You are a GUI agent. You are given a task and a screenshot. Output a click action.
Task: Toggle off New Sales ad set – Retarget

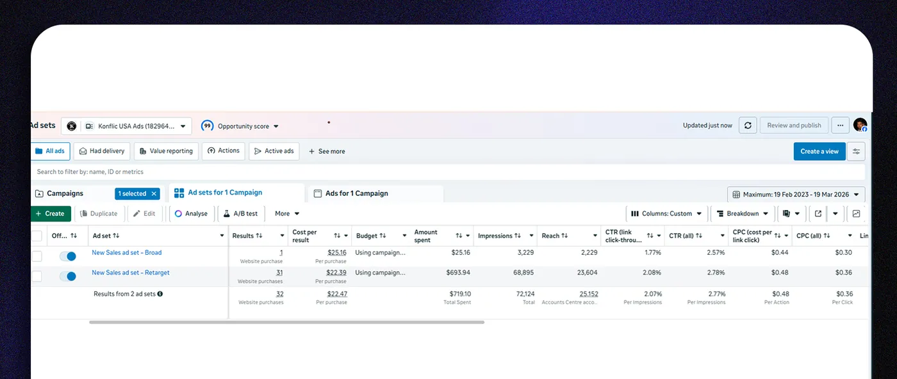[x=67, y=277]
